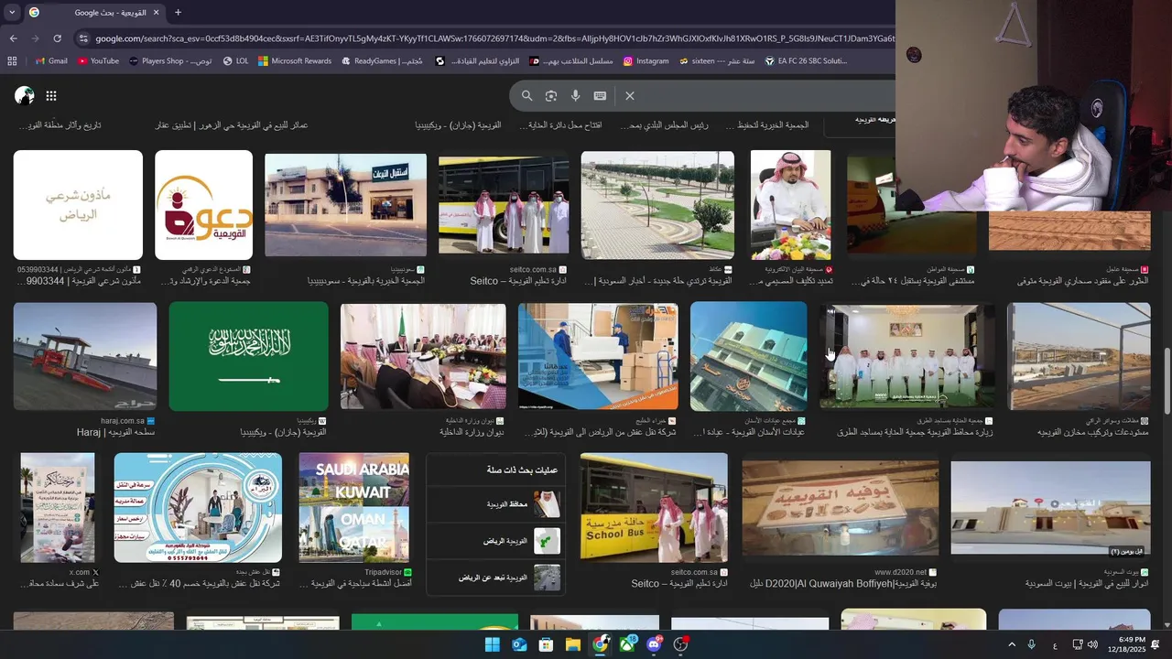Go back to previous page

pyautogui.click(x=13, y=38)
